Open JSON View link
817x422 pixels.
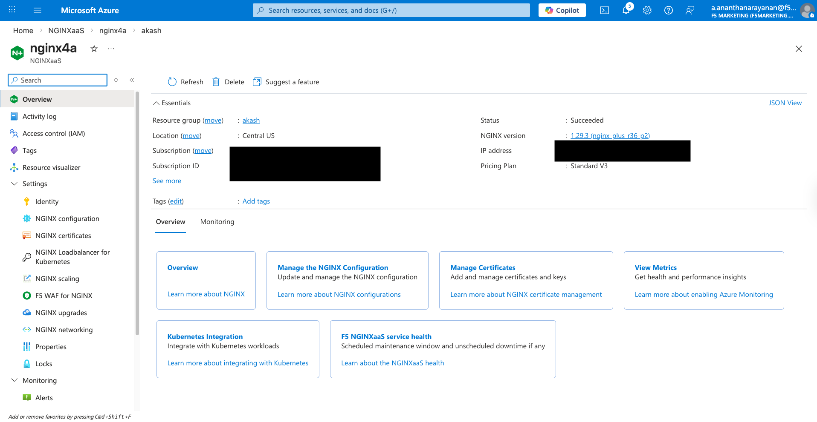[785, 103]
